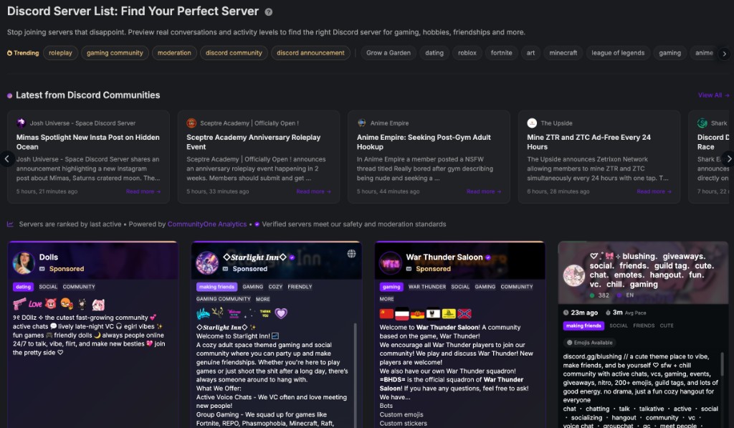This screenshot has height=428, width=734.
Task: Filter by the Grow a Garden tag
Action: coord(388,53)
